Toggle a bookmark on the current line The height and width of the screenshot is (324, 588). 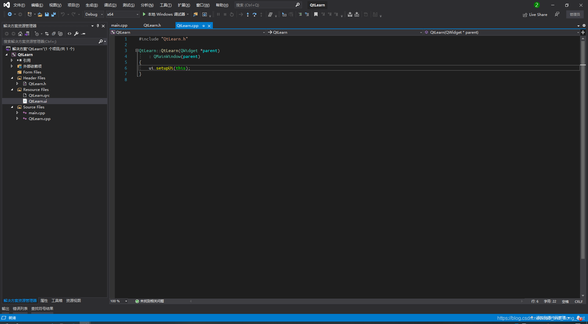click(x=316, y=14)
